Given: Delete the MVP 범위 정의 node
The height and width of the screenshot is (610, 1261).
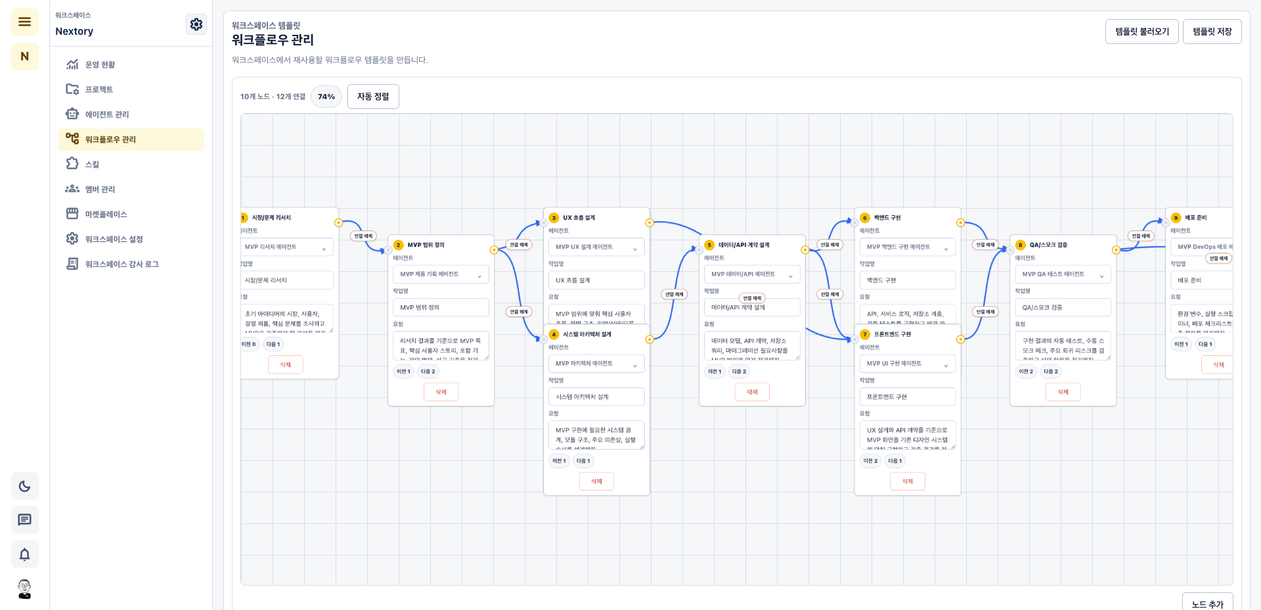Looking at the screenshot, I should coord(441,392).
